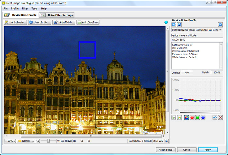Switch to Device Noise Profile tab
This screenshot has width=228, height=155.
click(x=21, y=15)
